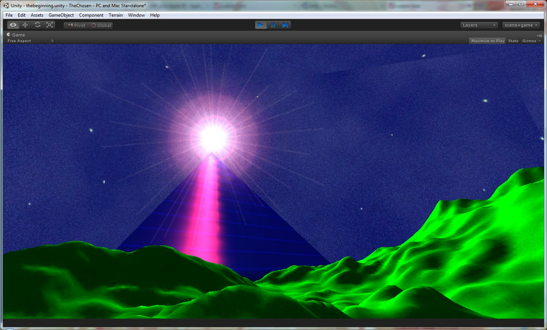Open the Gizmos options

click(x=531, y=41)
